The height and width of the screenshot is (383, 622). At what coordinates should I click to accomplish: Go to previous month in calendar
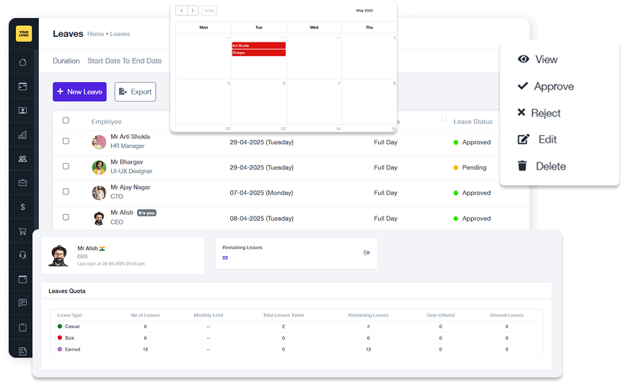pos(182,11)
